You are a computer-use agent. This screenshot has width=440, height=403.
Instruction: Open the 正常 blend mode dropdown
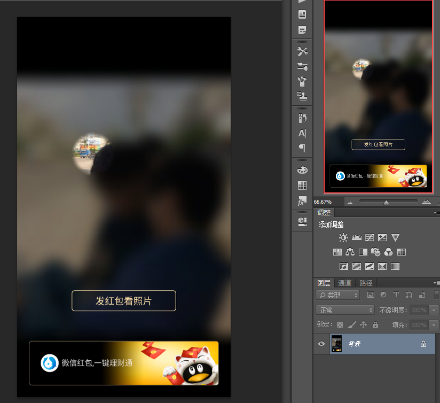pyautogui.click(x=345, y=310)
